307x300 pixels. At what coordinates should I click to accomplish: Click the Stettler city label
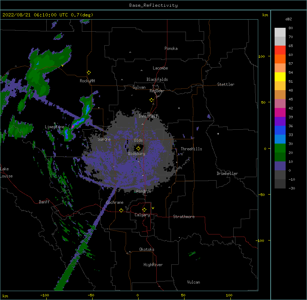pyautogui.click(x=225, y=84)
